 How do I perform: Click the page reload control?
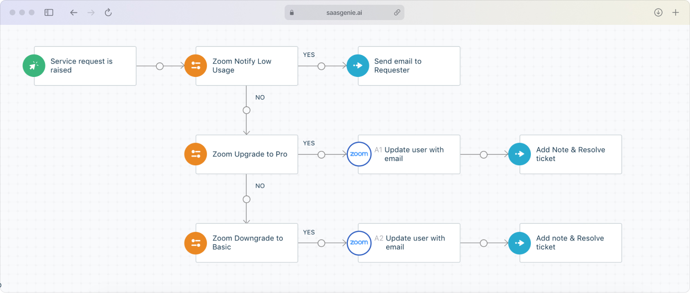(108, 12)
